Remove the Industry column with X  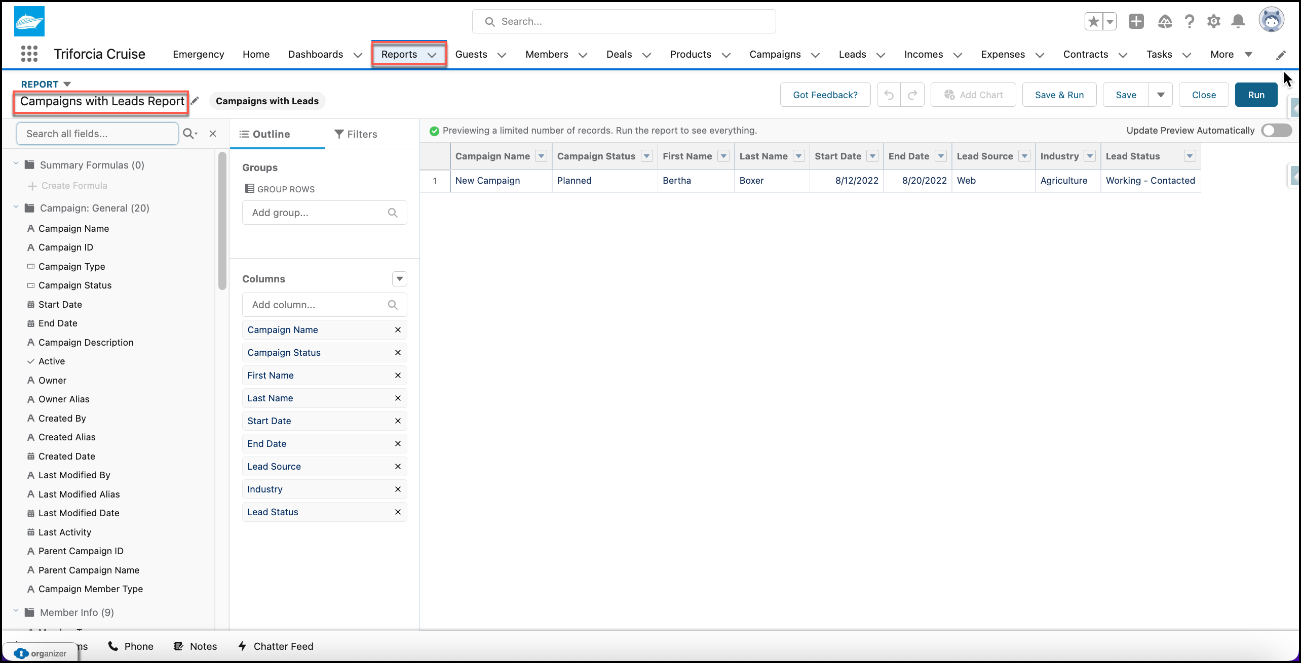coord(398,489)
